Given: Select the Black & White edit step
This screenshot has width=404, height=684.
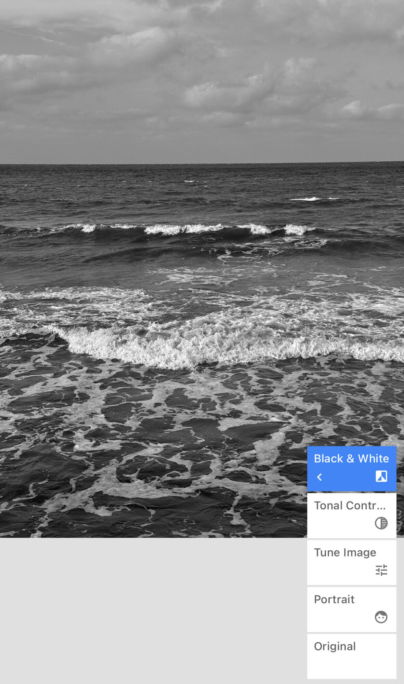Looking at the screenshot, I should pyautogui.click(x=352, y=469).
